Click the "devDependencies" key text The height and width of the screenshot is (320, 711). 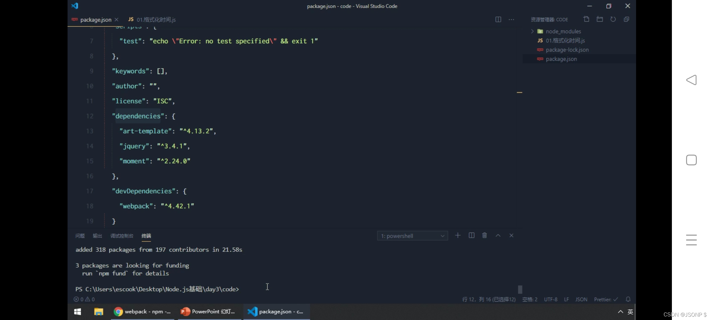click(x=143, y=191)
